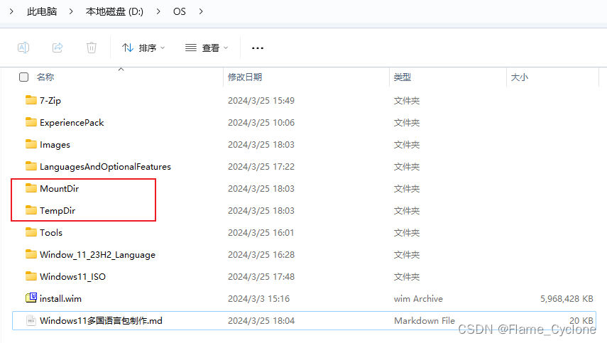
Task: Click 此电脑 in the address breadcrumb
Action: click(42, 11)
